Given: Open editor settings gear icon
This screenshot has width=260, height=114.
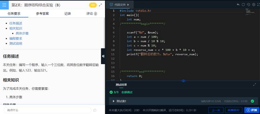Looking at the screenshot, I should [253, 5].
